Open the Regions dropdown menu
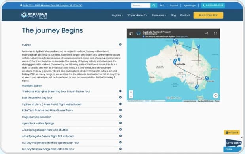 (117, 15)
